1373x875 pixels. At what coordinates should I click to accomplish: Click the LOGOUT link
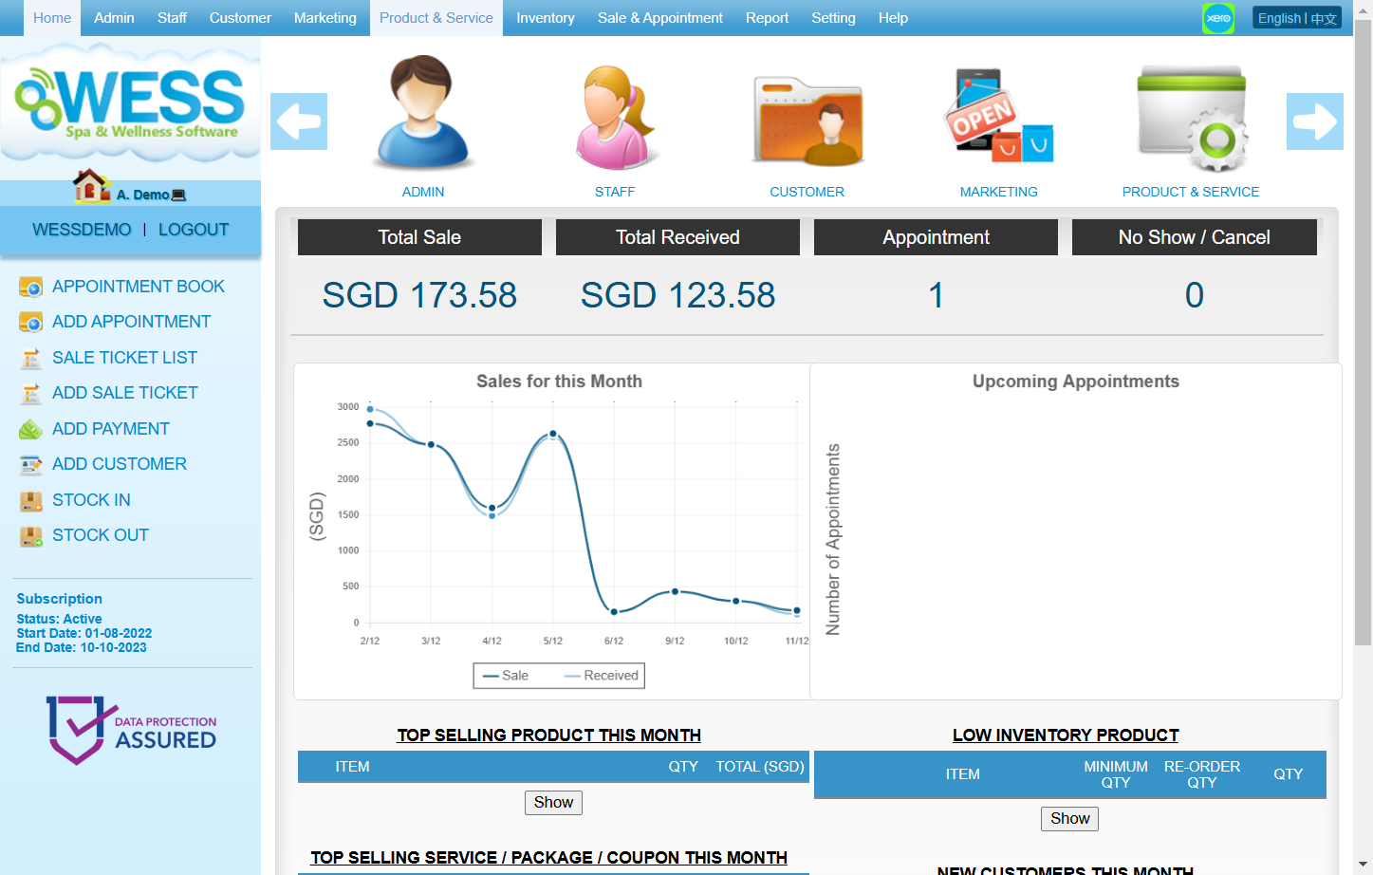(194, 230)
